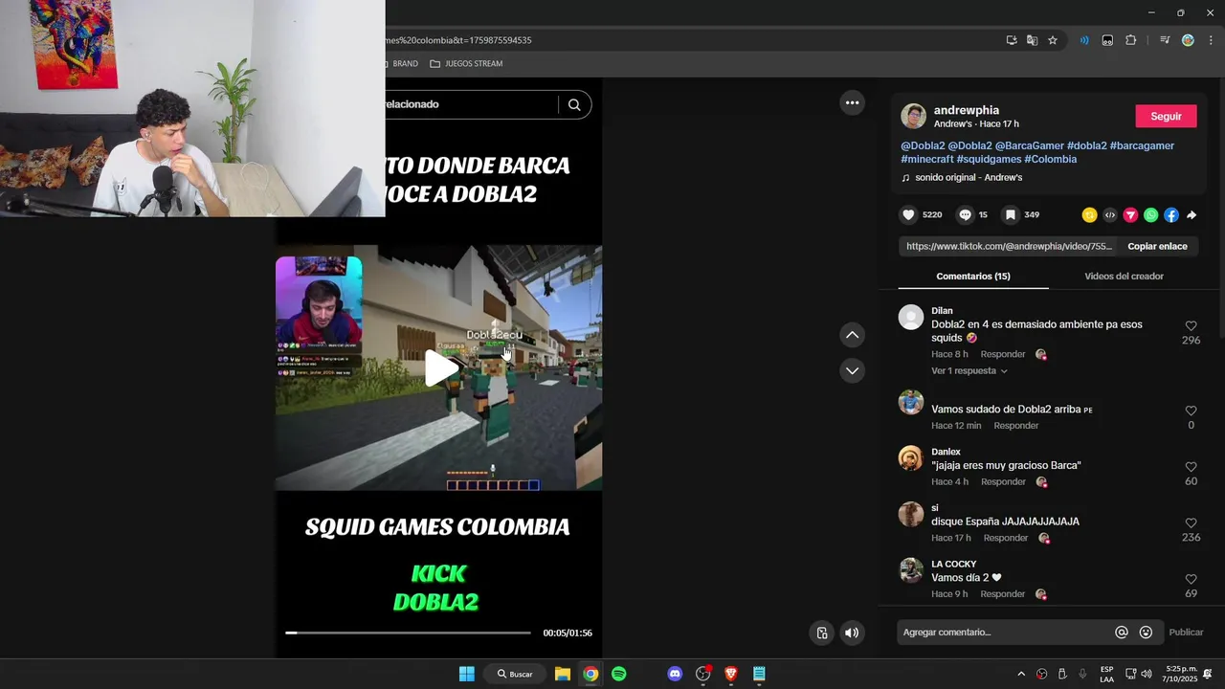The width and height of the screenshot is (1225, 689).
Task: Open the JUEGOS STREAM bookmarks folder
Action: [x=466, y=63]
